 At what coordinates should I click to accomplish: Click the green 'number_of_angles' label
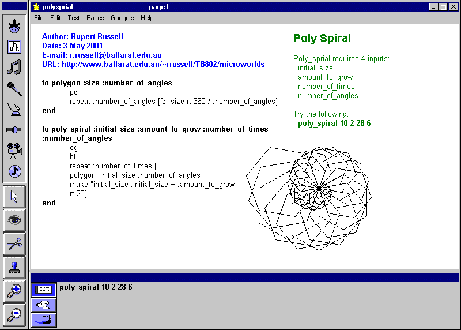(328, 96)
